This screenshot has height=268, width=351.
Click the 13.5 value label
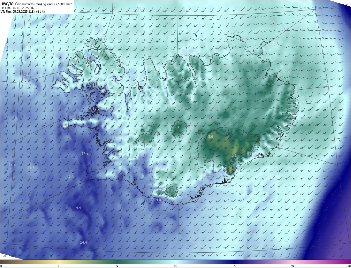[x=96, y=109]
